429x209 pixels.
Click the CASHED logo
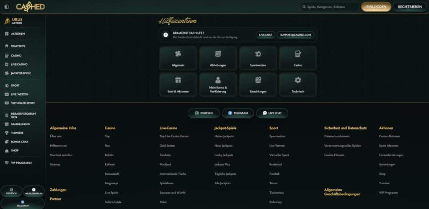click(x=30, y=7)
